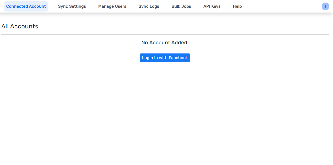The image size is (333, 165).
Task: Switch to Sync Settings tab
Action: [72, 6]
